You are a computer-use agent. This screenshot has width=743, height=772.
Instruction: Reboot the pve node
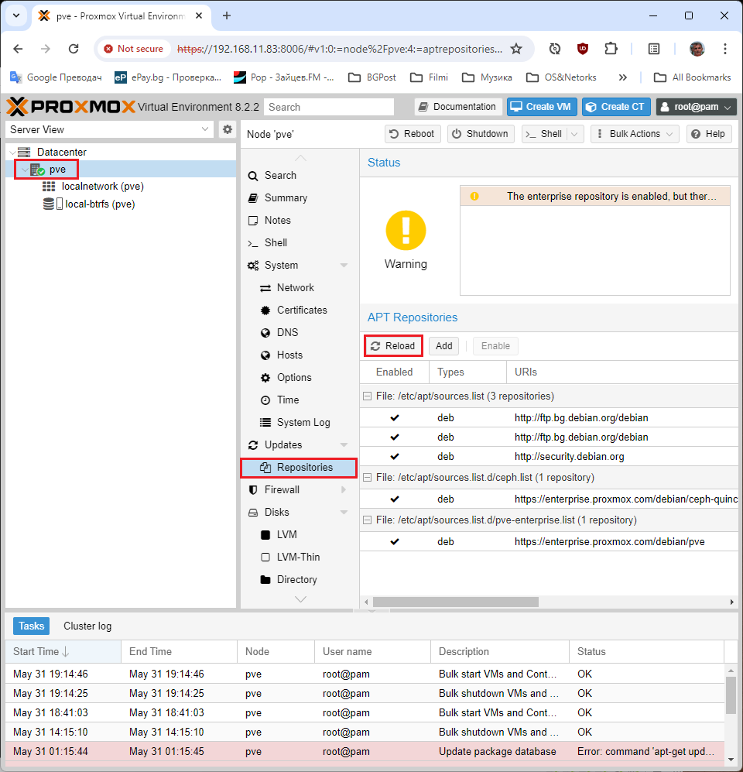412,134
